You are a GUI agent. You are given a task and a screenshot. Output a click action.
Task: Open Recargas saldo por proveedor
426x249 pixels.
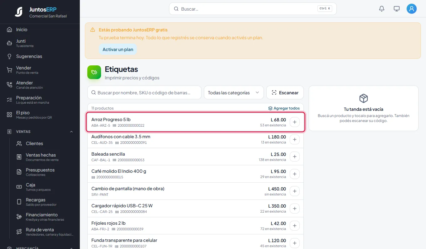tap(45, 202)
